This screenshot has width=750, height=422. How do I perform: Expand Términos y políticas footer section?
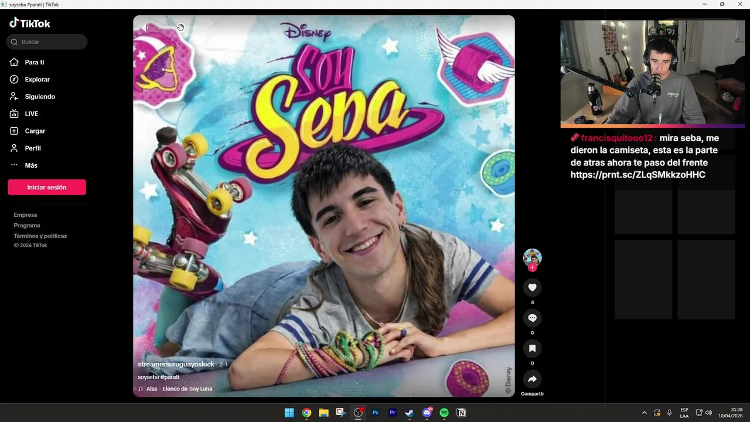tap(40, 236)
